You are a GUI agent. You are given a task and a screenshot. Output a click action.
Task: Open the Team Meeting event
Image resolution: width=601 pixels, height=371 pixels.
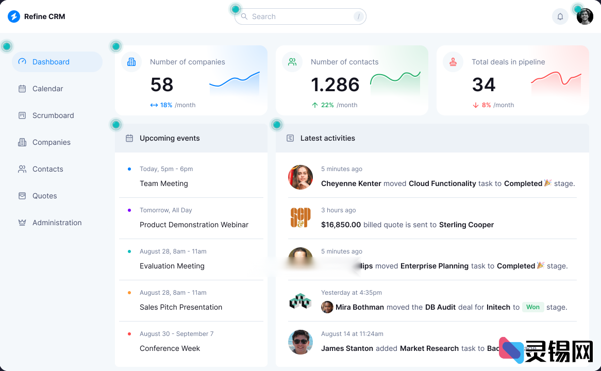164,183
